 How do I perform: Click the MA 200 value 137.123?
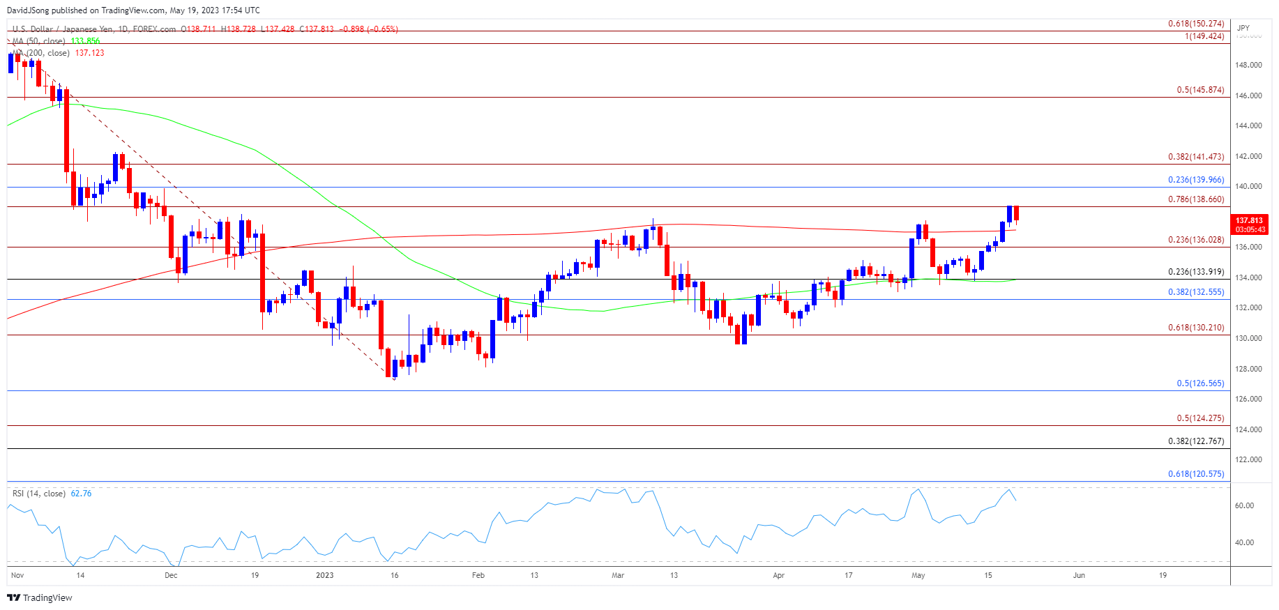tap(90, 53)
